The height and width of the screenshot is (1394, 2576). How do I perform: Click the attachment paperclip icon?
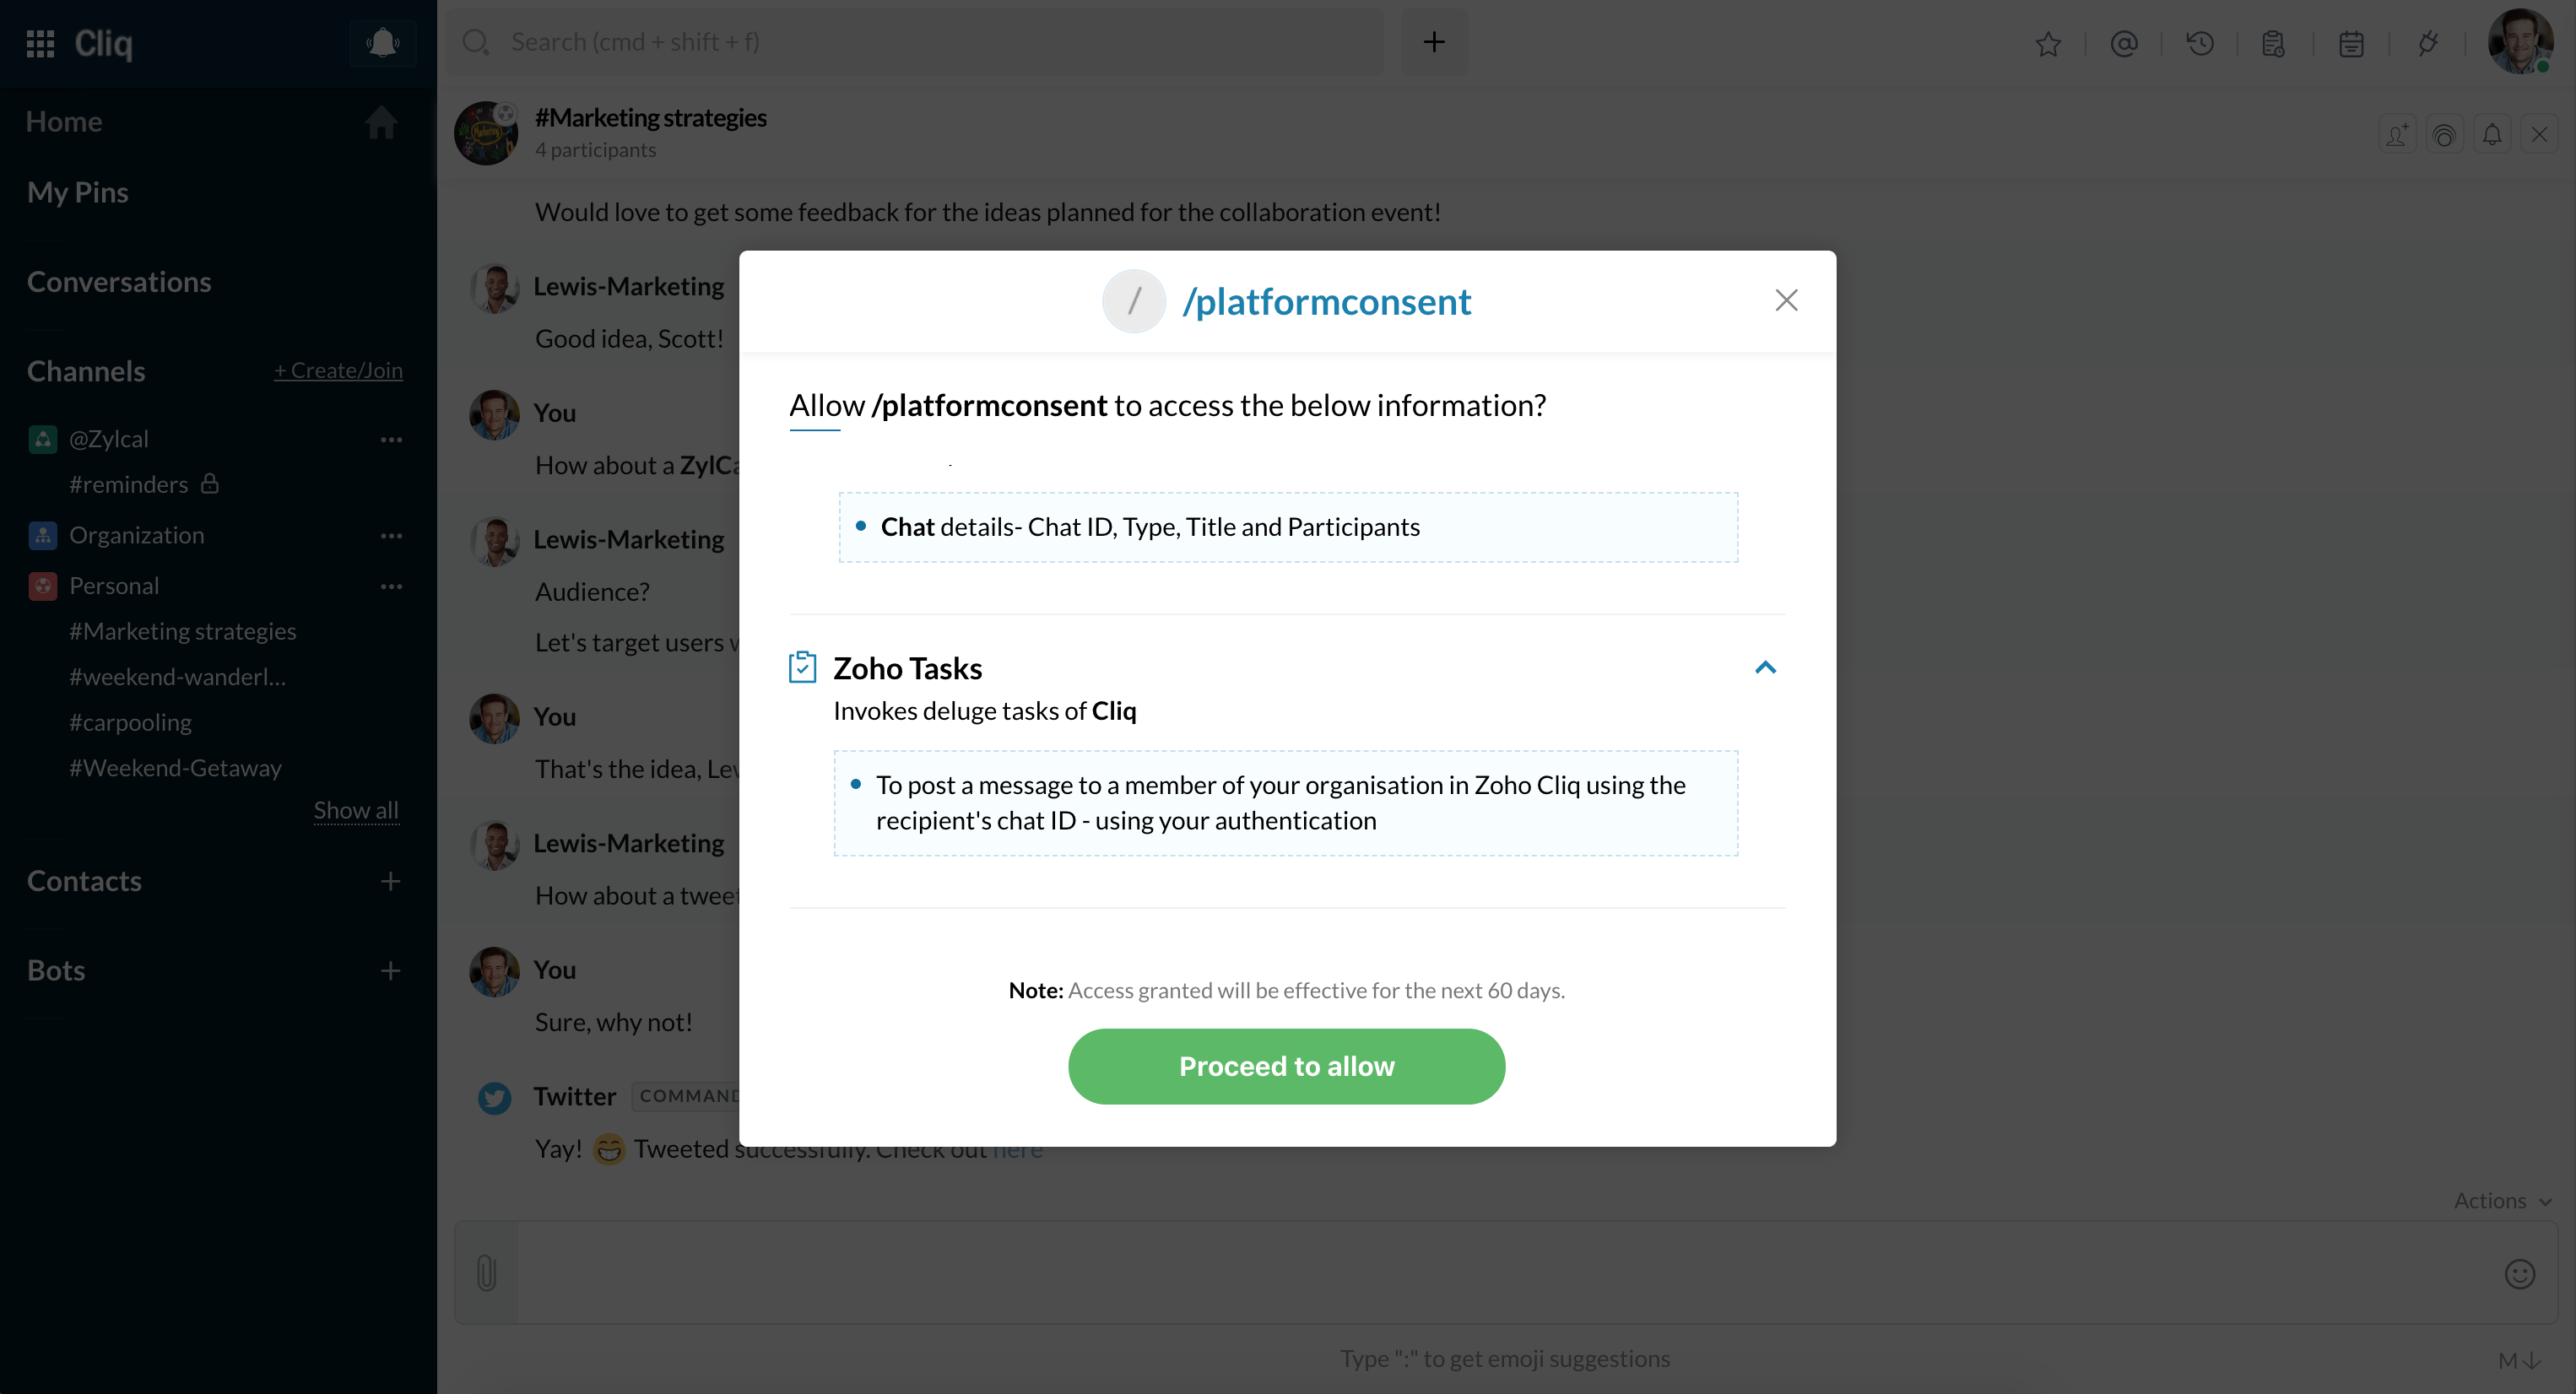click(x=486, y=1272)
